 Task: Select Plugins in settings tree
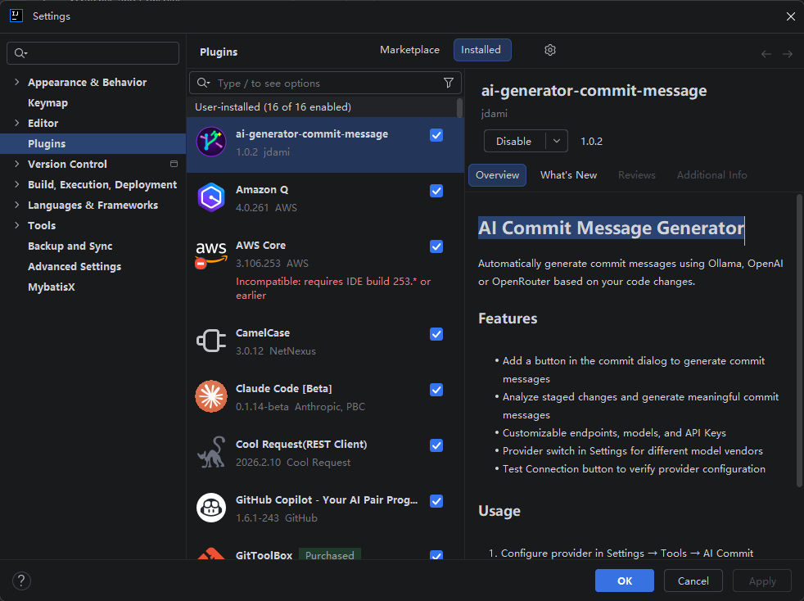pyautogui.click(x=93, y=143)
